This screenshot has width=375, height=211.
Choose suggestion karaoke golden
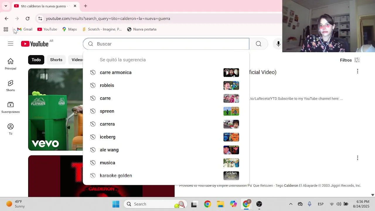tap(166, 176)
